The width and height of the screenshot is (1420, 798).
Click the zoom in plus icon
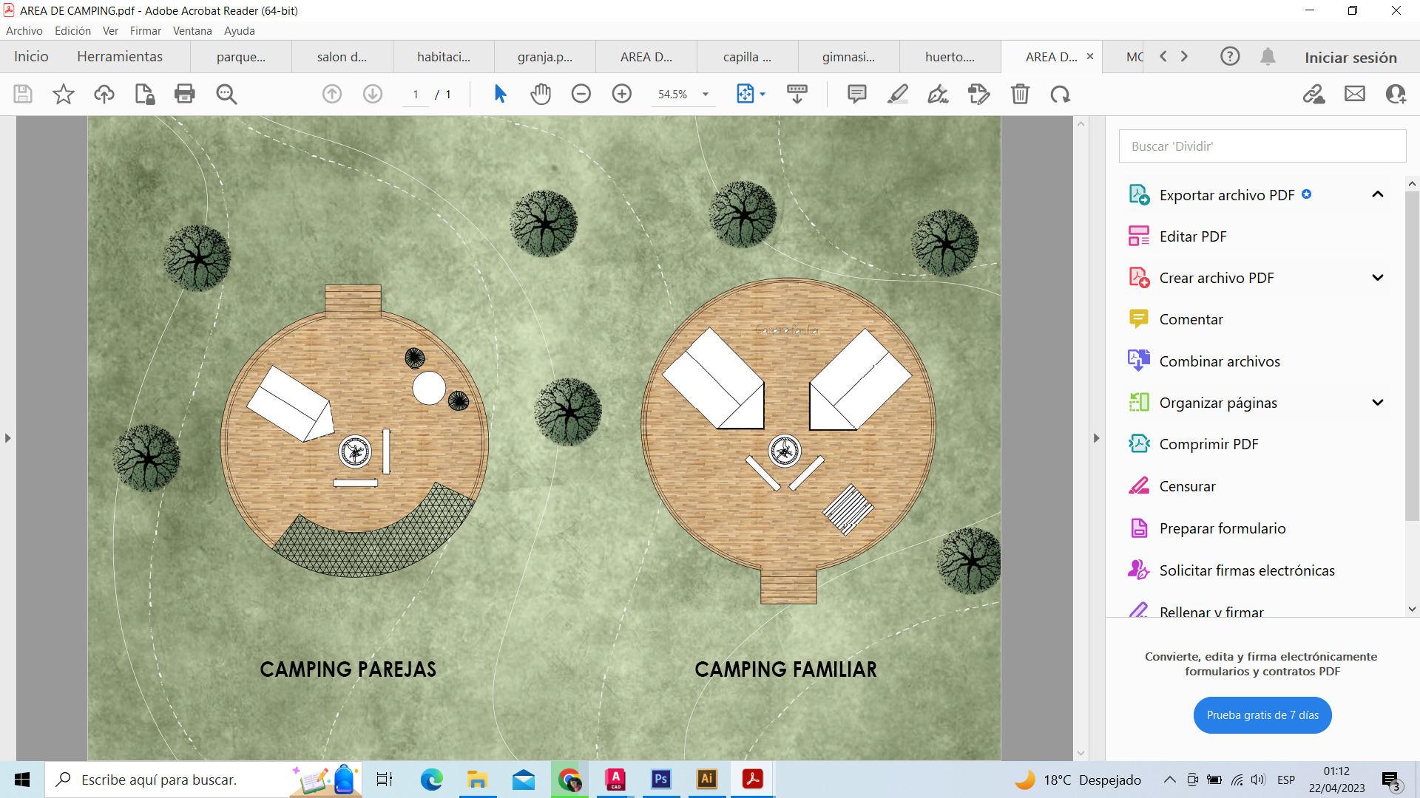[x=622, y=94]
